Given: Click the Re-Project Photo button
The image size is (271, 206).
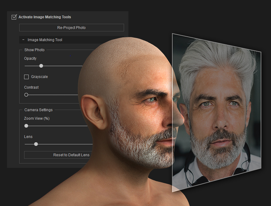Looking at the screenshot, I should [x=72, y=28].
